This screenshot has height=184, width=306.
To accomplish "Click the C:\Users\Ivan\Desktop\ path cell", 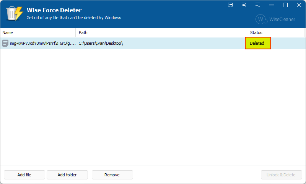I will tap(101, 43).
